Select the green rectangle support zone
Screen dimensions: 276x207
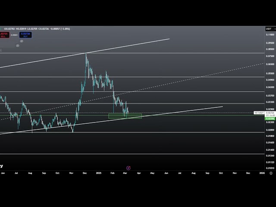point(125,116)
